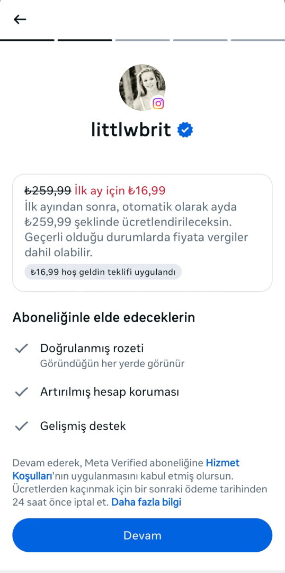Click the Instagram logo badge on avatar

tap(158, 103)
